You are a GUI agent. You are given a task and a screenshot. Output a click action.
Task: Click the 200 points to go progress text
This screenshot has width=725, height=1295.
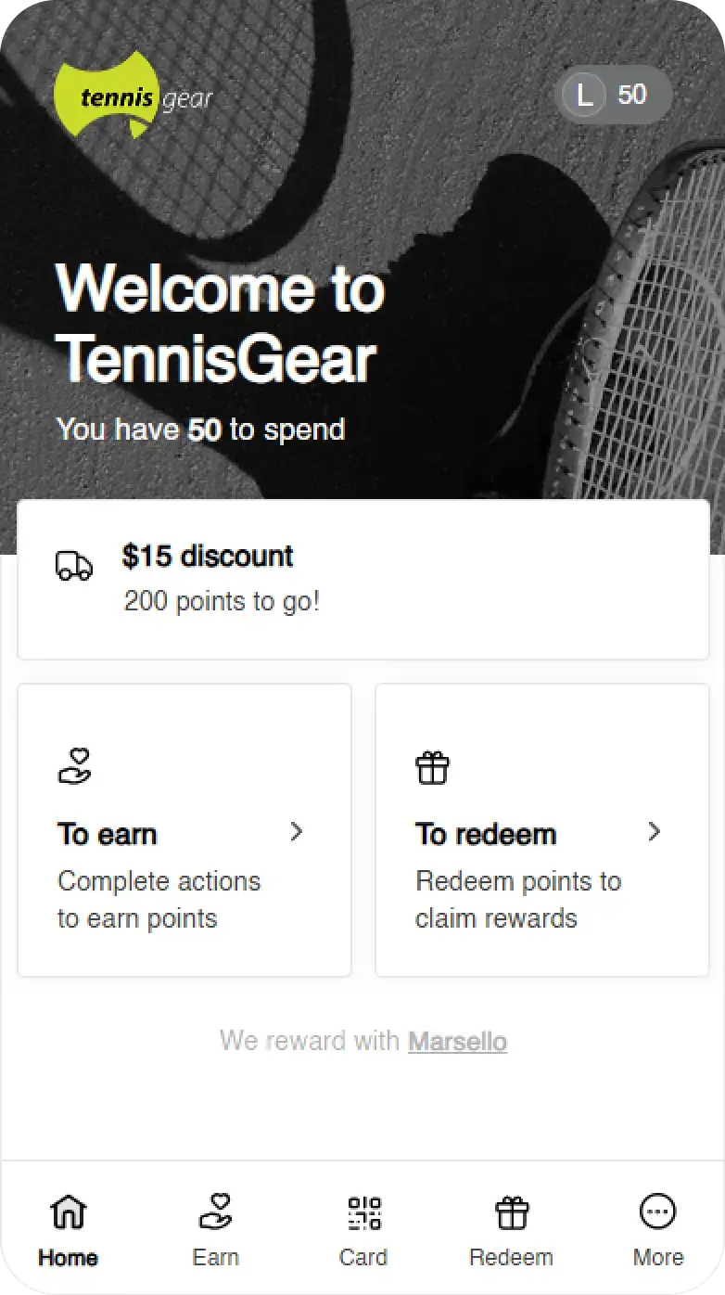tap(223, 601)
